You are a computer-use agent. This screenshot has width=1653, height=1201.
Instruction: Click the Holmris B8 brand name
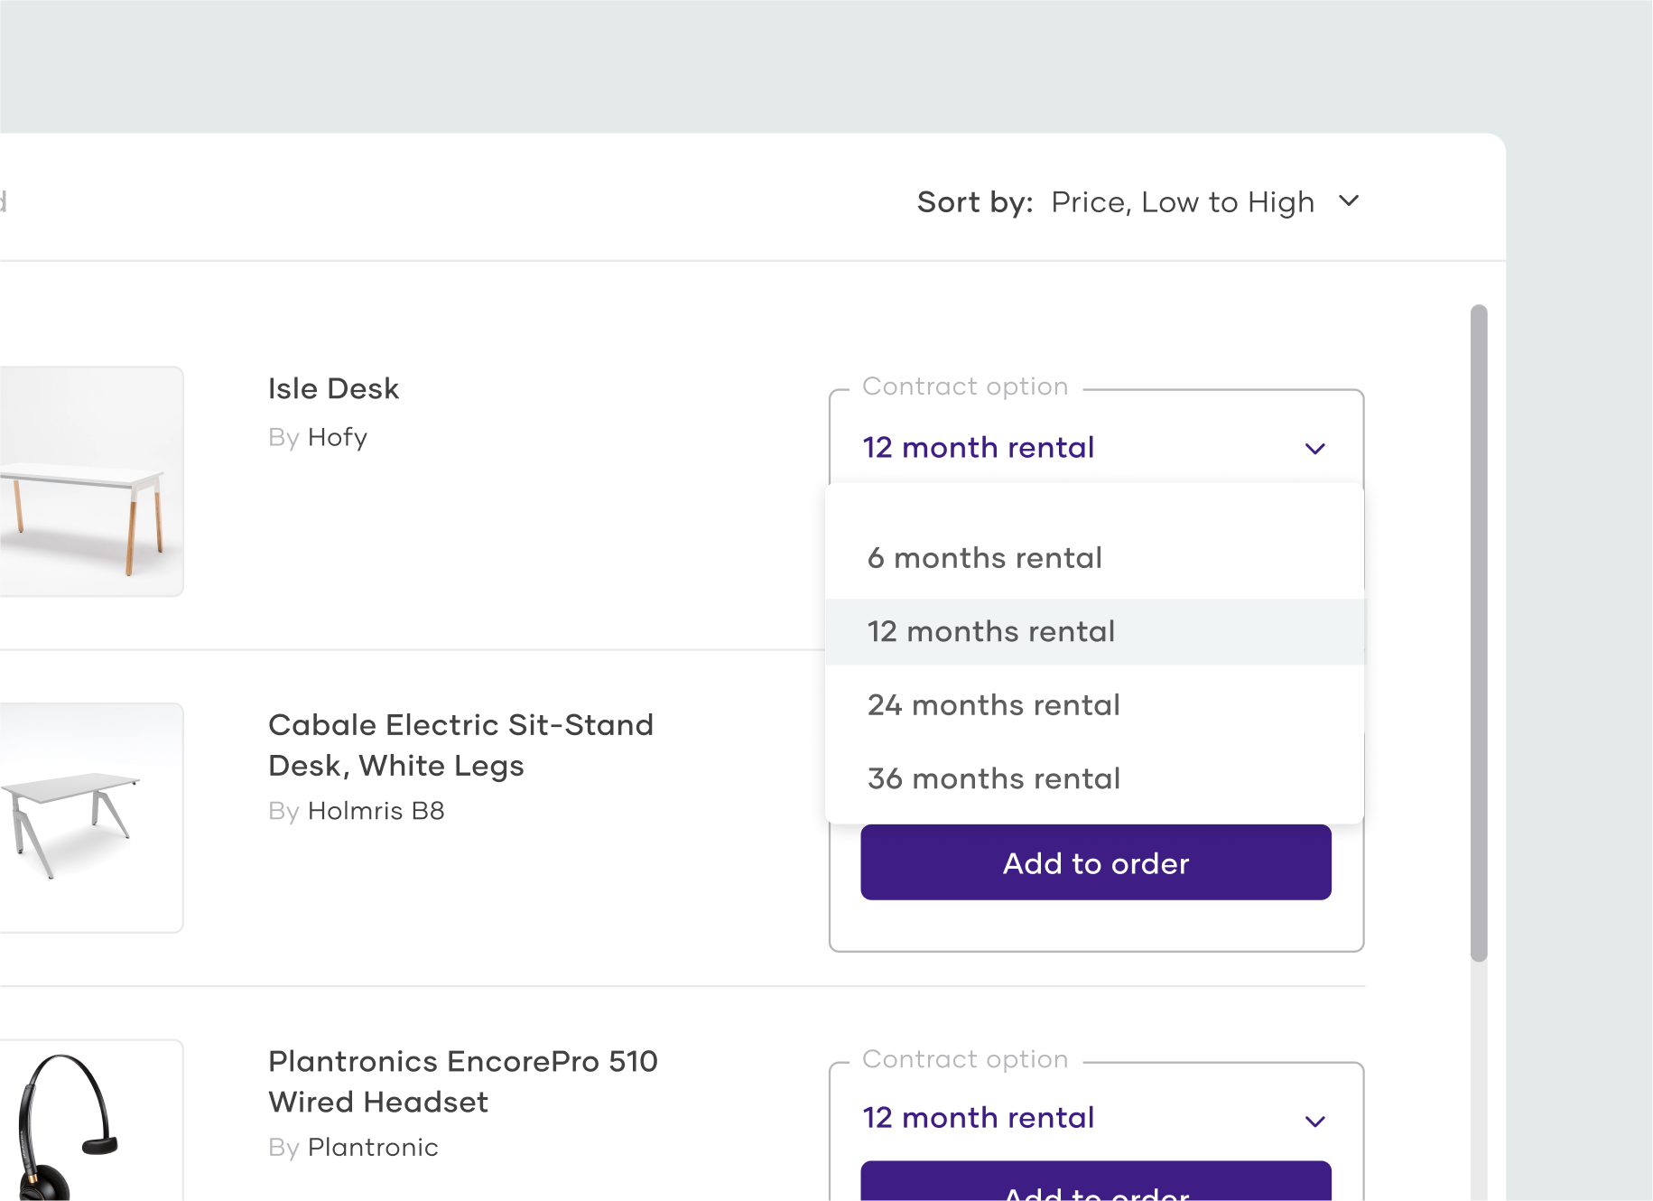pos(376,811)
